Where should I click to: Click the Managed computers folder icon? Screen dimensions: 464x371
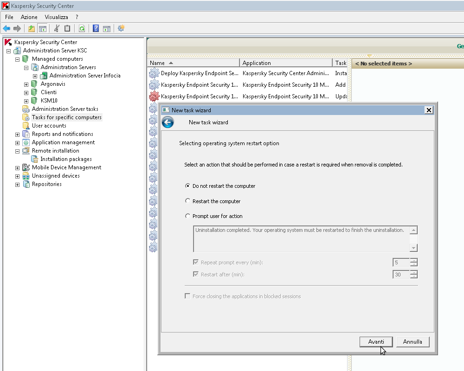coord(26,59)
